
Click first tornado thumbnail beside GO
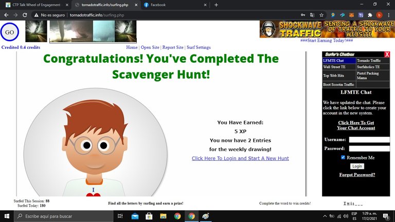(x=37, y=31)
